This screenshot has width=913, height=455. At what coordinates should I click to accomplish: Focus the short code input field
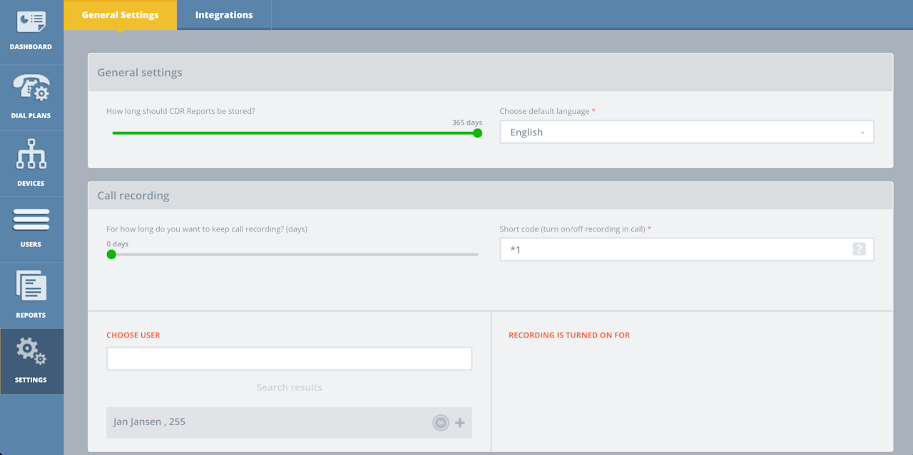click(x=678, y=250)
